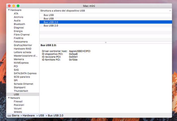Select Archivio in the sidebar
Image resolution: width=177 pixels, height=121 pixels.
pos(18,17)
